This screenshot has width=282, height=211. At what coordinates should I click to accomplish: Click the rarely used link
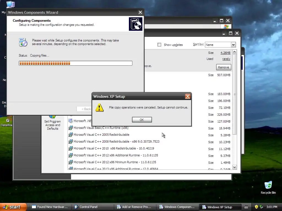click(x=226, y=59)
